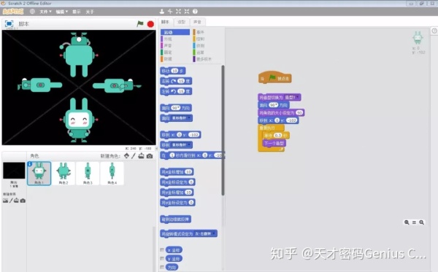The height and width of the screenshot is (272, 438).
Task: Upload sprite from file icon
Action: 141,155
